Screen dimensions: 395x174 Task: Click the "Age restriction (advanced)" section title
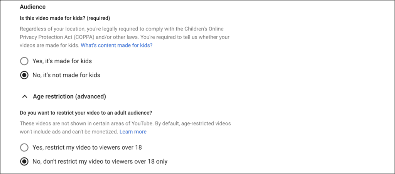point(69,96)
